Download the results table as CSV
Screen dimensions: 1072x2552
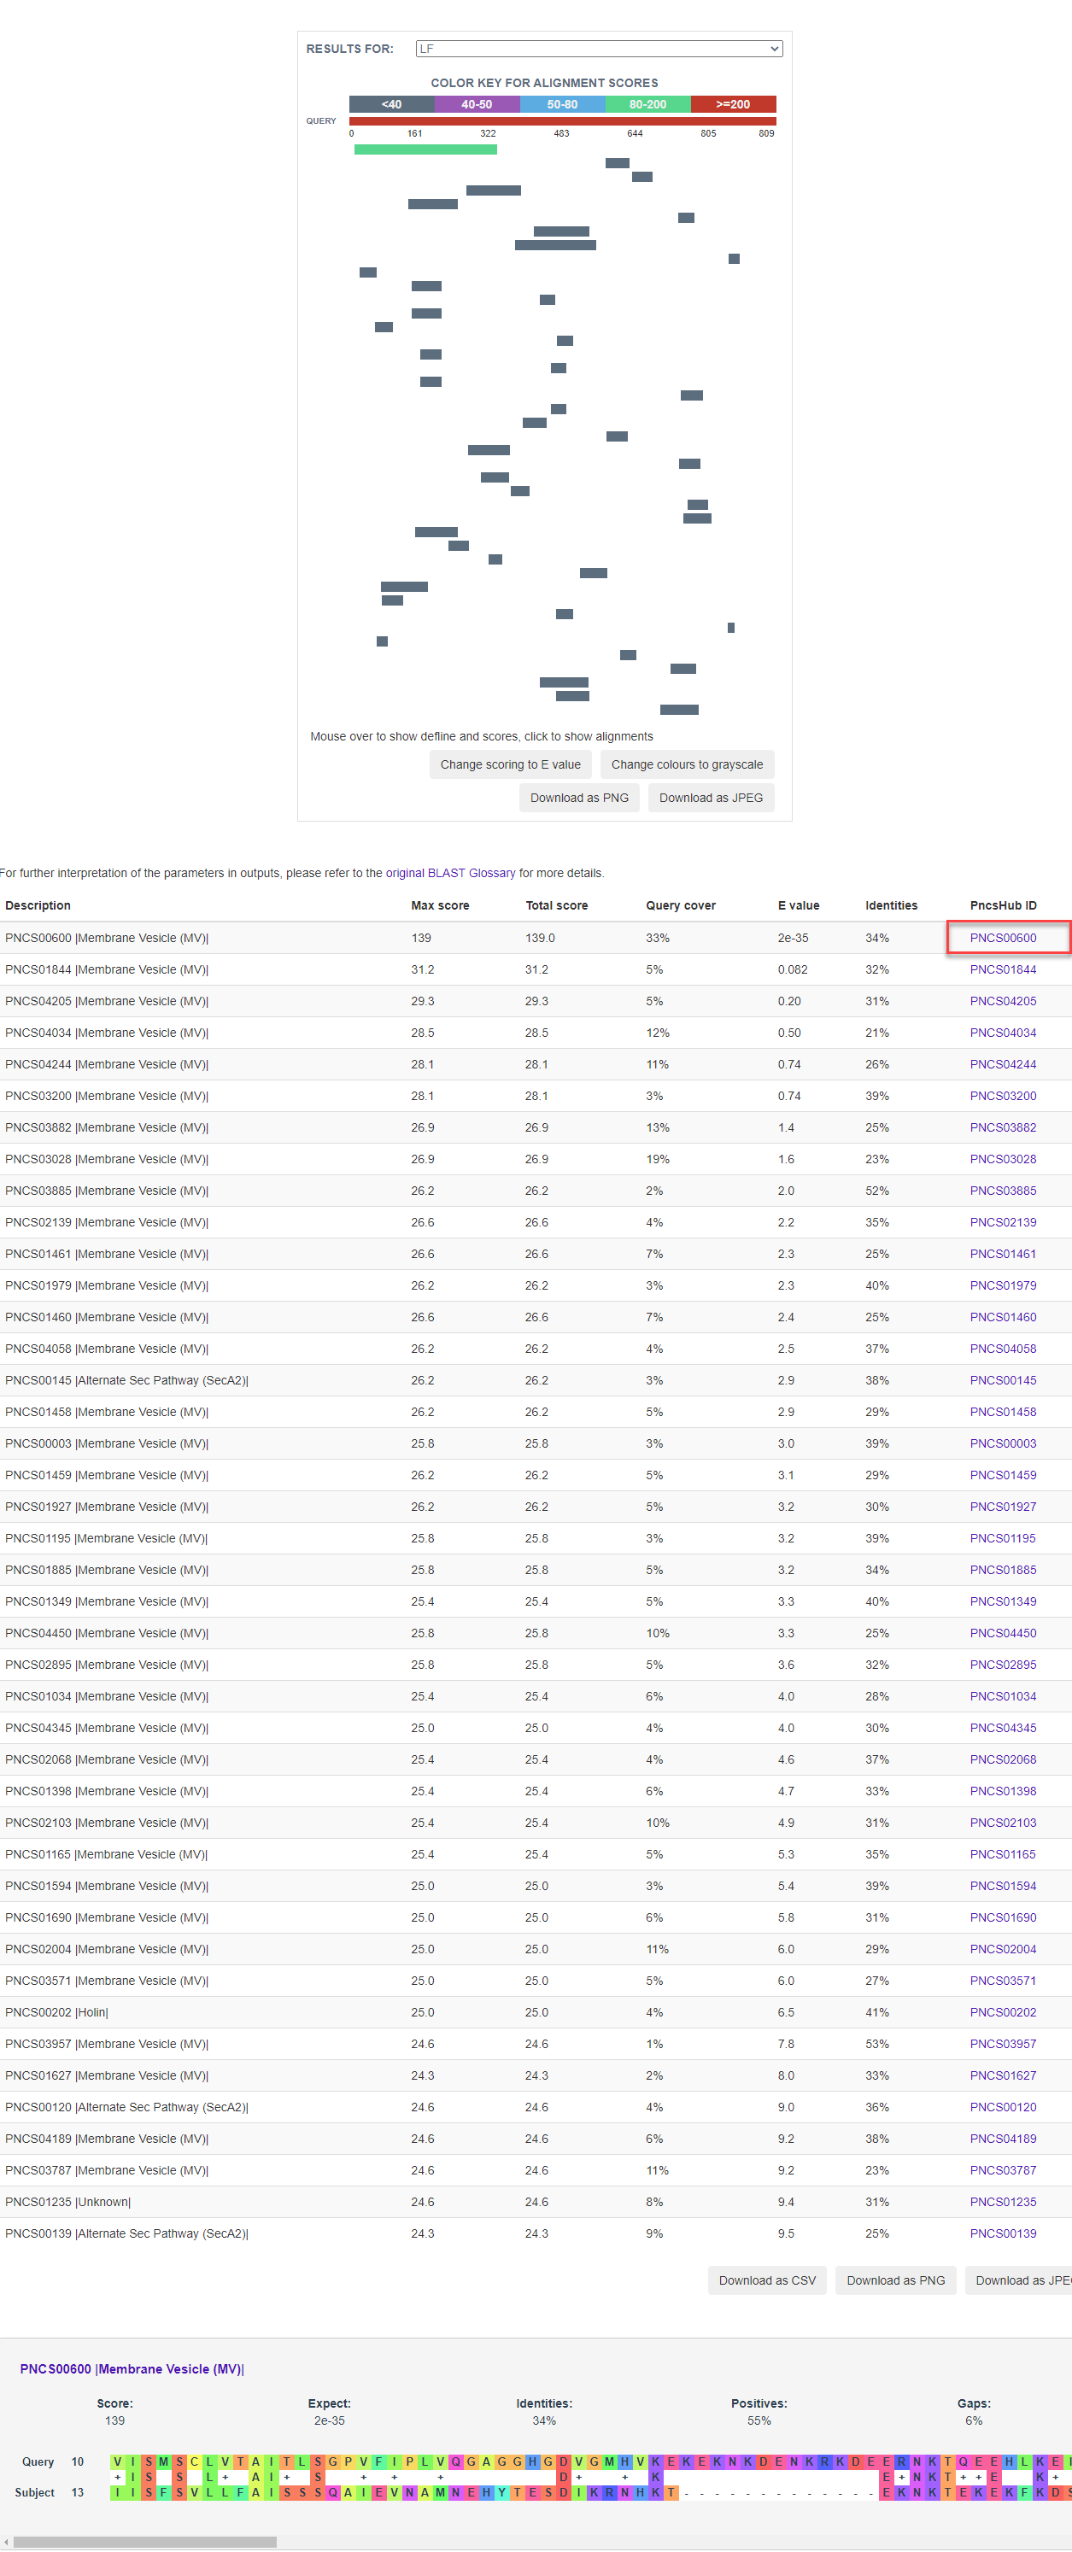pyautogui.click(x=767, y=2280)
